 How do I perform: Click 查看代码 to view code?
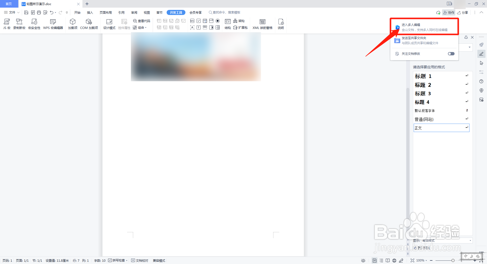pyautogui.click(x=142, y=21)
